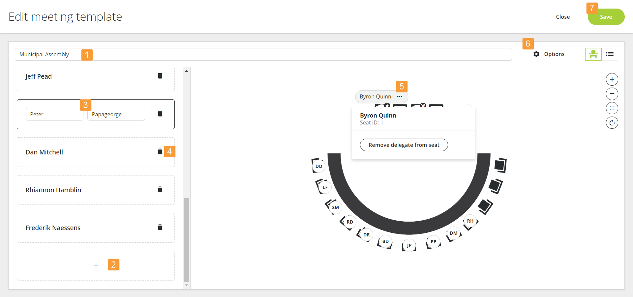
Task: Delete Frederik Naessens delegate entry
Action: coord(160,227)
